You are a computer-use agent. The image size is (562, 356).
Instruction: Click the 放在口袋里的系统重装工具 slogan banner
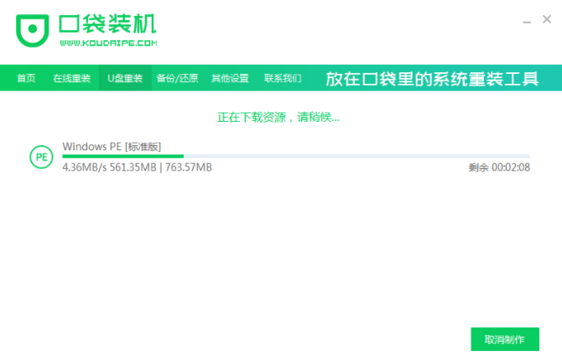pyautogui.click(x=431, y=78)
